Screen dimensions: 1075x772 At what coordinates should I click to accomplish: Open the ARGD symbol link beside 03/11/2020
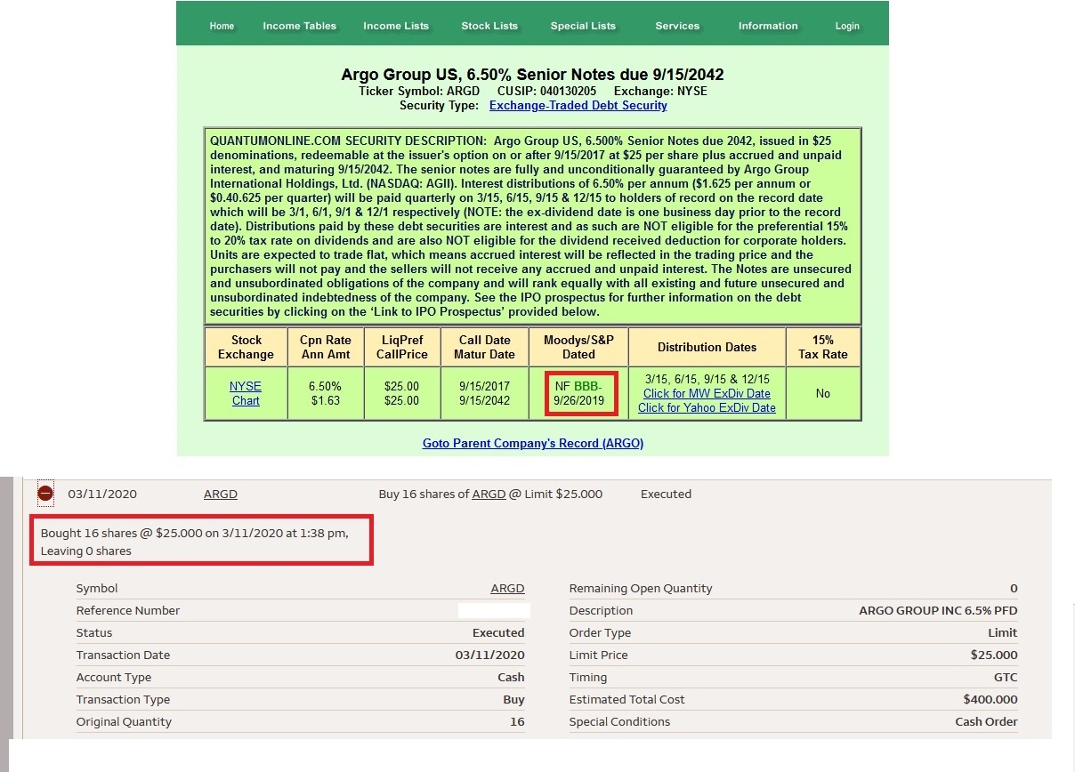221,494
